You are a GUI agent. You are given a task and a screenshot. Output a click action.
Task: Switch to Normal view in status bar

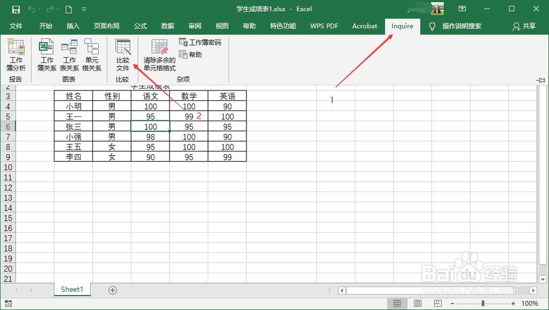397,303
